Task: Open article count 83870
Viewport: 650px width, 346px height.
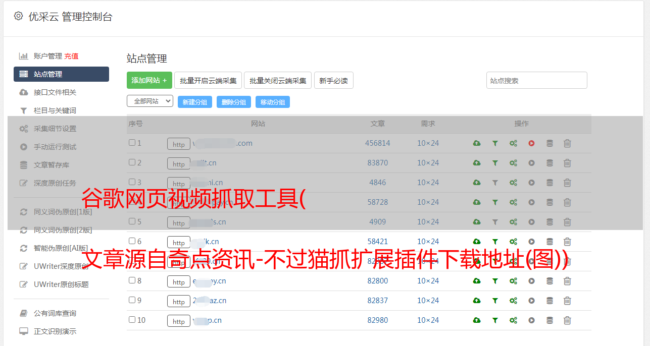Action: click(x=378, y=163)
